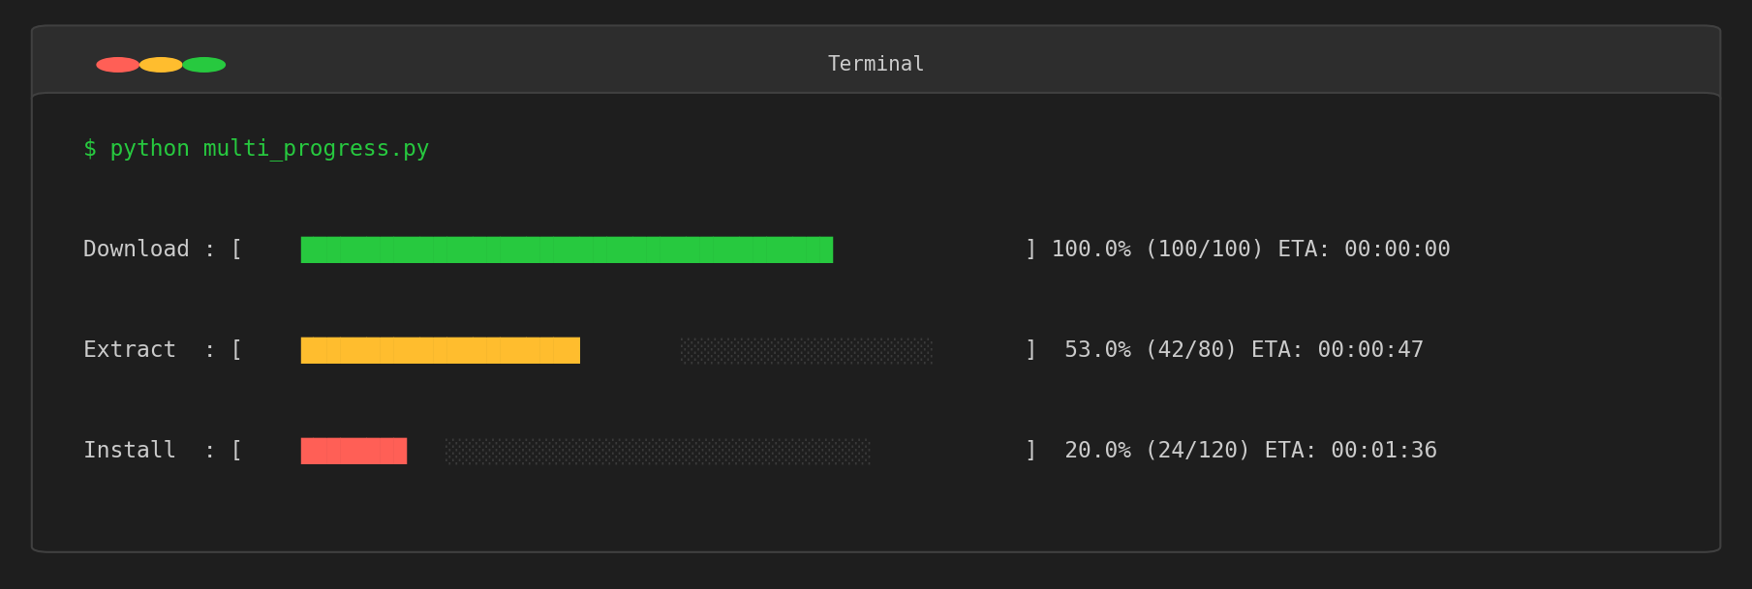Click the Install ETA 00:01:36 value
1752x589 pixels.
(1384, 451)
